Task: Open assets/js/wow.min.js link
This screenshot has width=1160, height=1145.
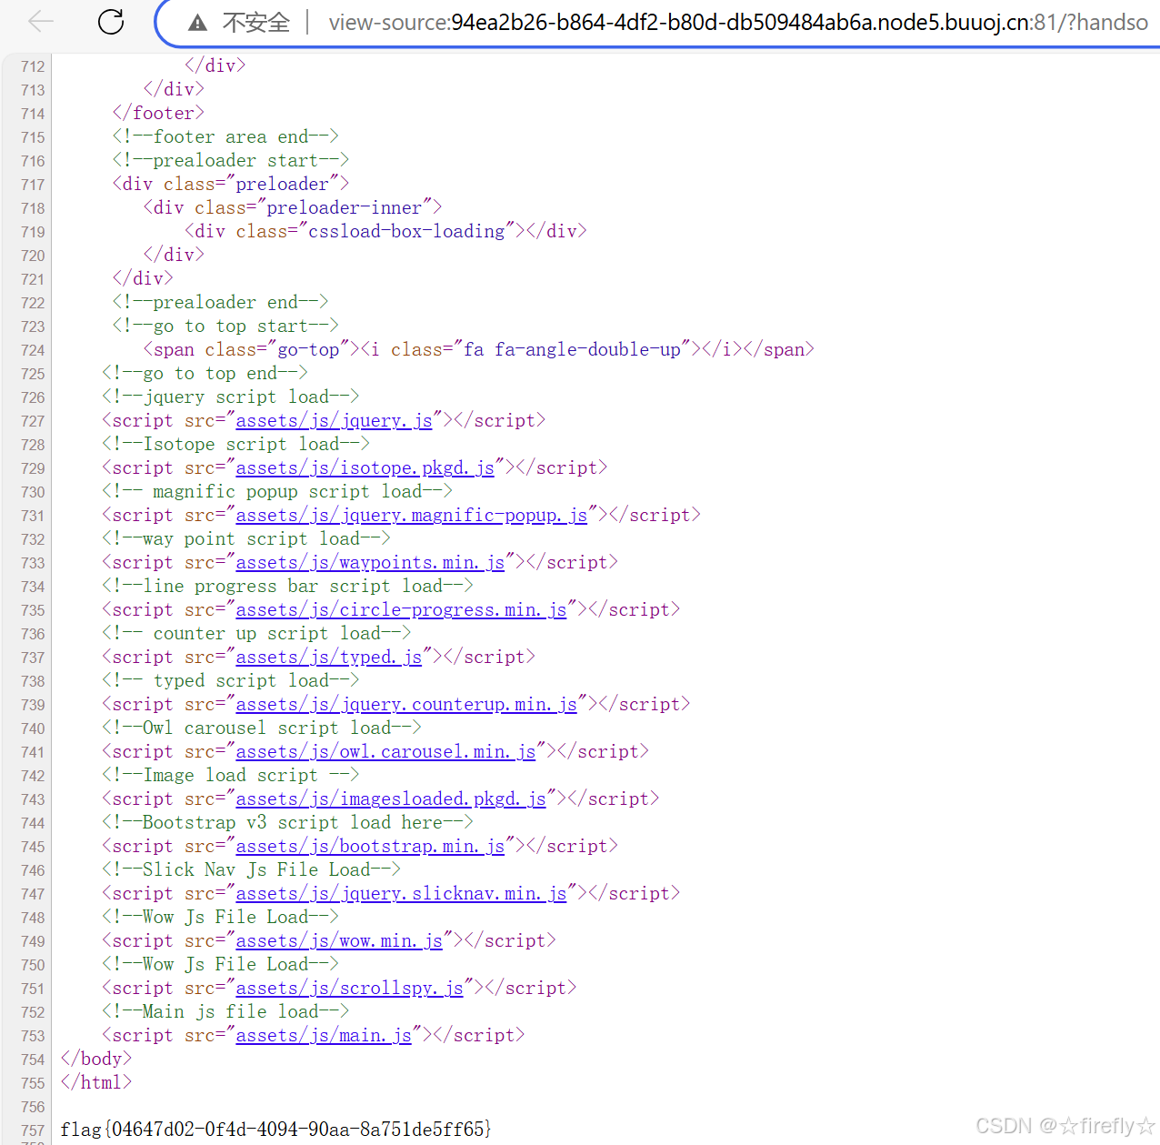Action: [x=339, y=940]
